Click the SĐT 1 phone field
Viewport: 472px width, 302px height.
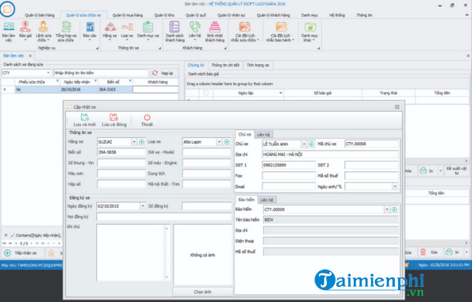(288, 166)
